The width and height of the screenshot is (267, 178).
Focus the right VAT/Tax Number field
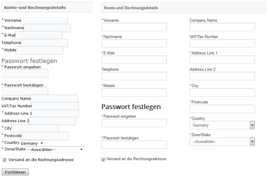(222, 43)
